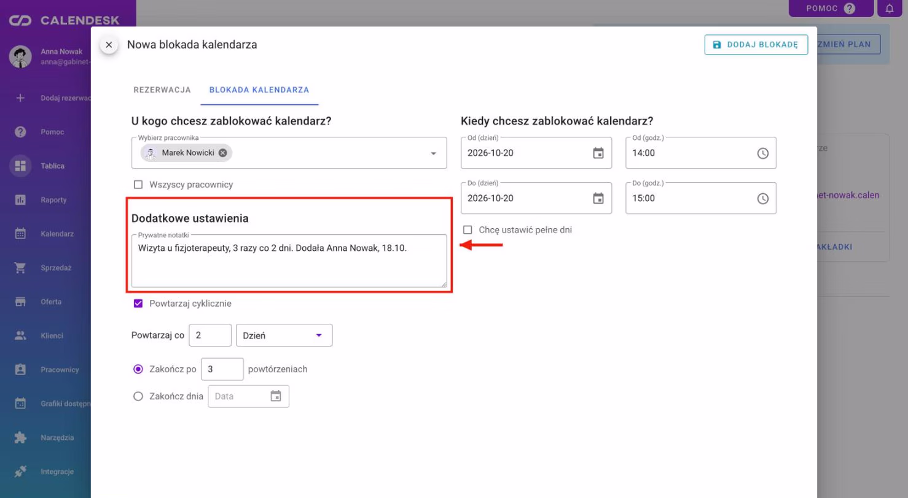Select the Zakończ po radio button

(138, 369)
